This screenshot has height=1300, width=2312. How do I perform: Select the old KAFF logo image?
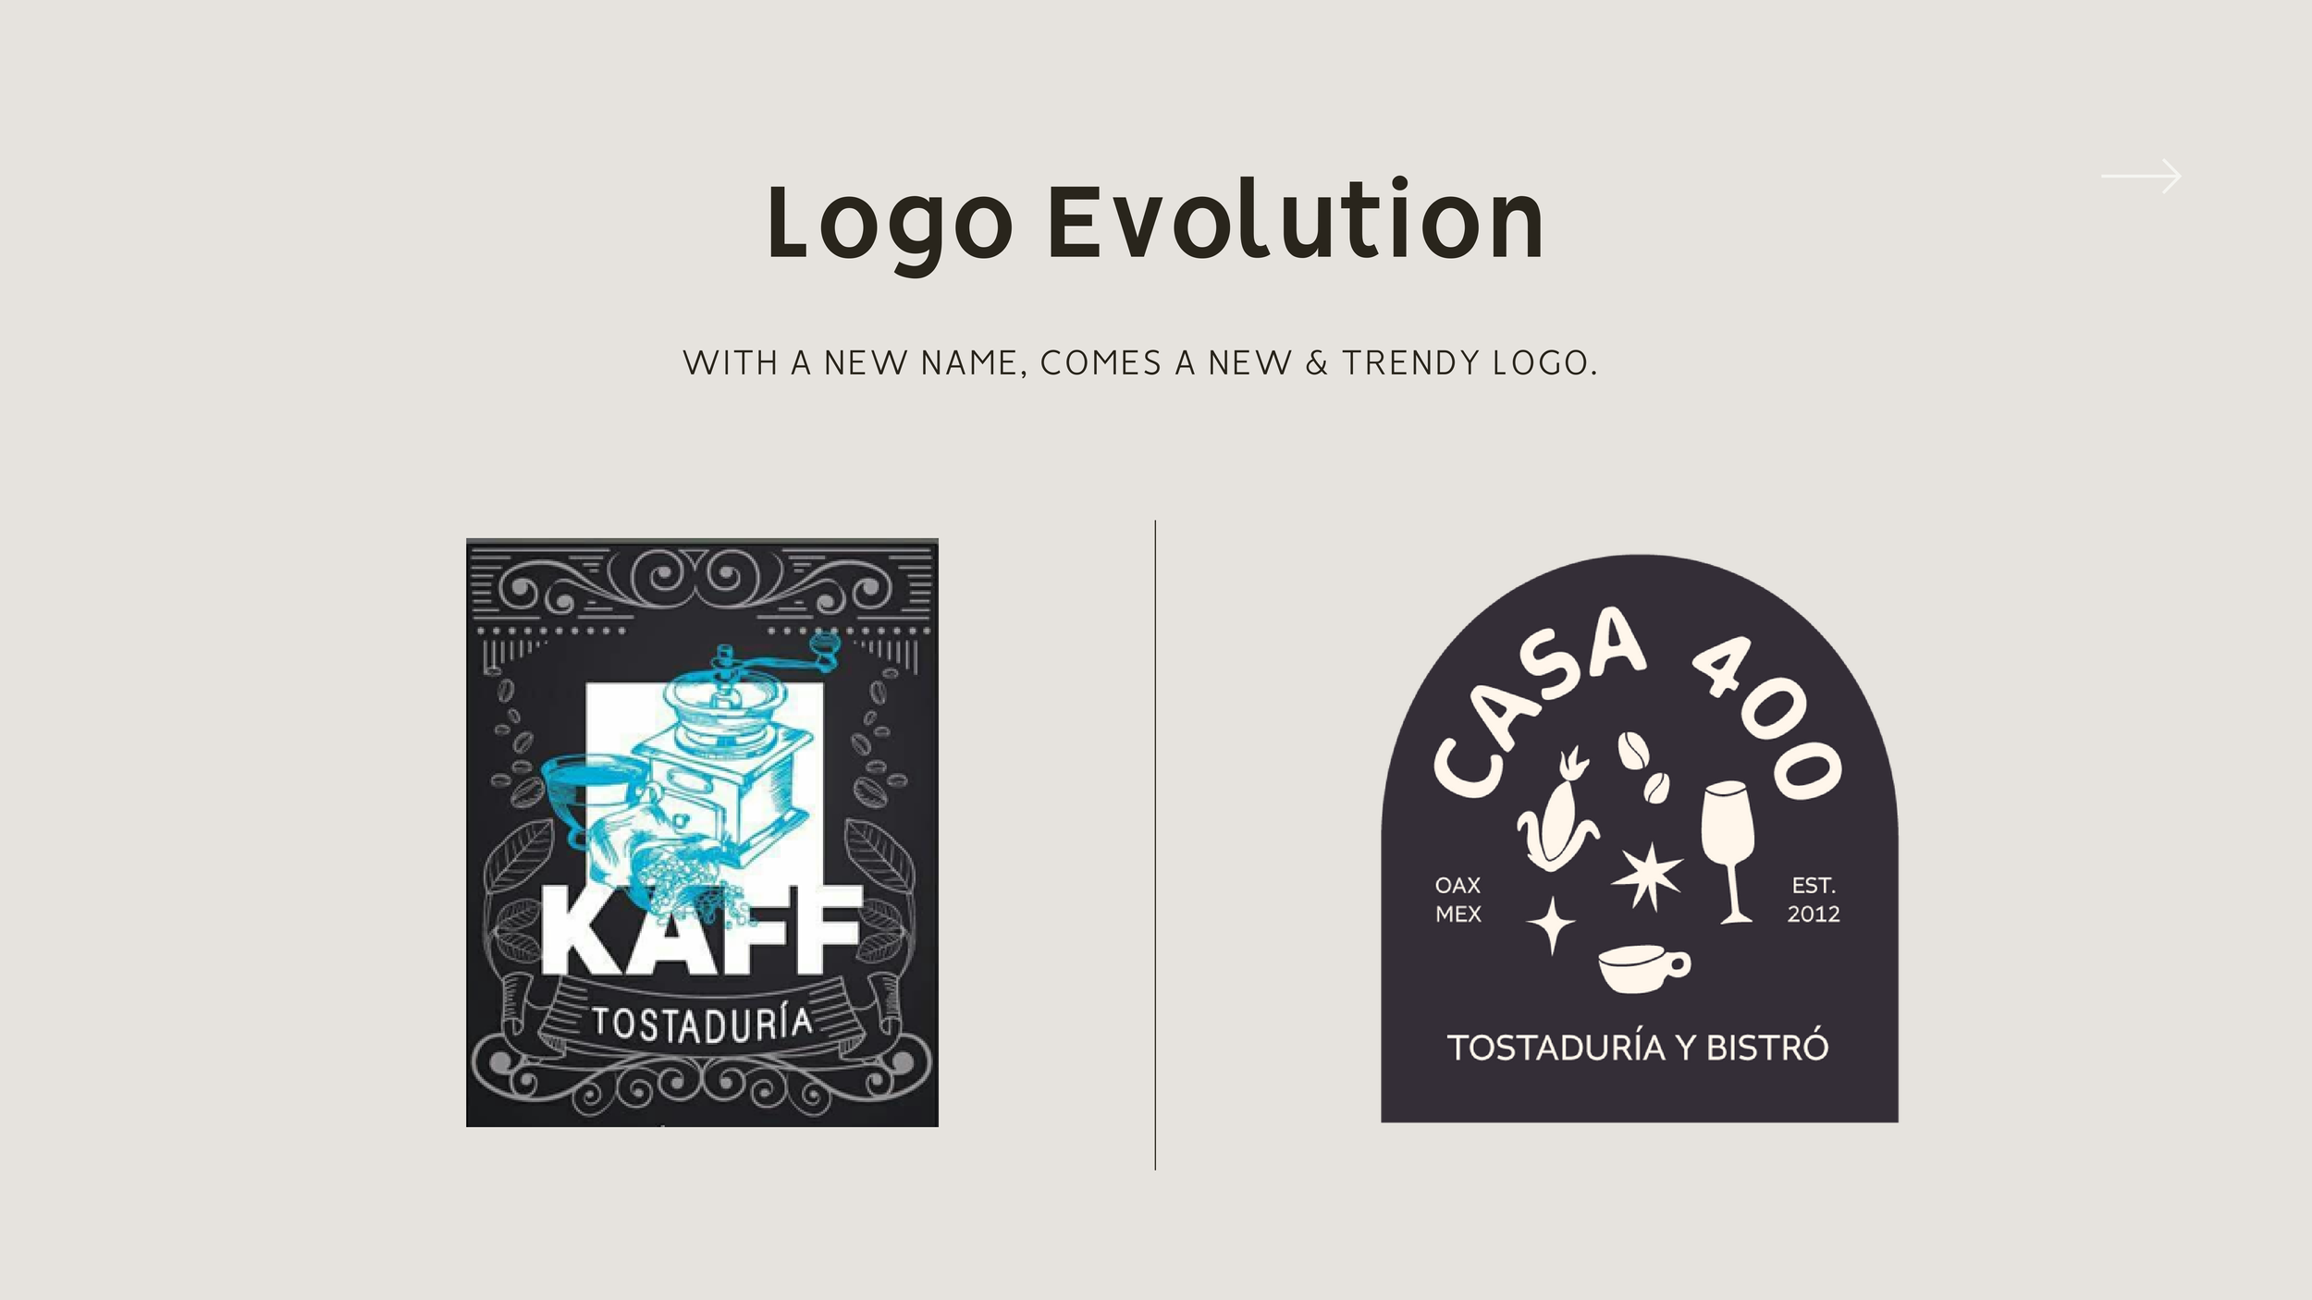tap(702, 832)
